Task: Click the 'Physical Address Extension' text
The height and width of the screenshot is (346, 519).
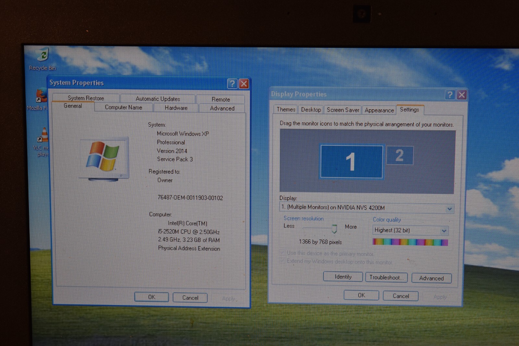Action: [x=189, y=248]
